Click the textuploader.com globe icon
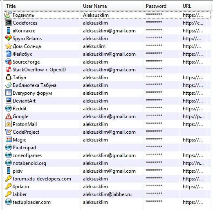 pos(9,202)
